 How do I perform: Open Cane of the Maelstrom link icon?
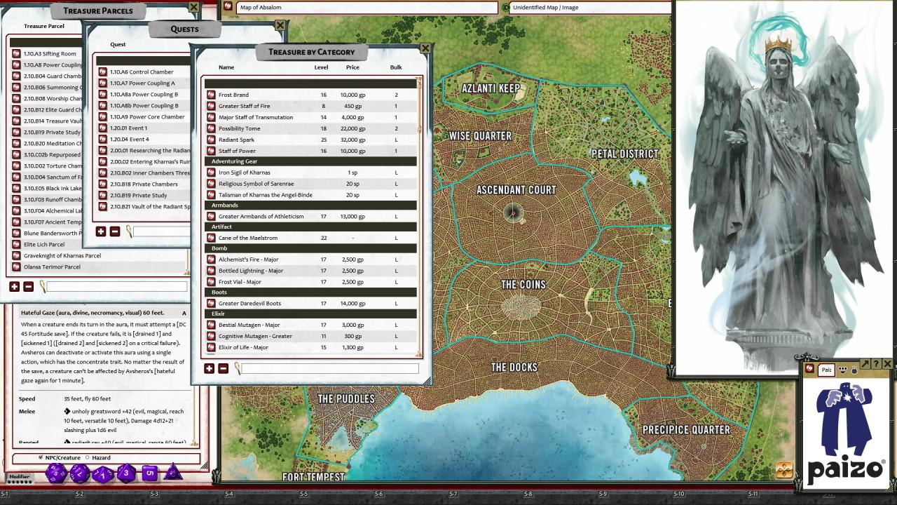click(x=211, y=238)
